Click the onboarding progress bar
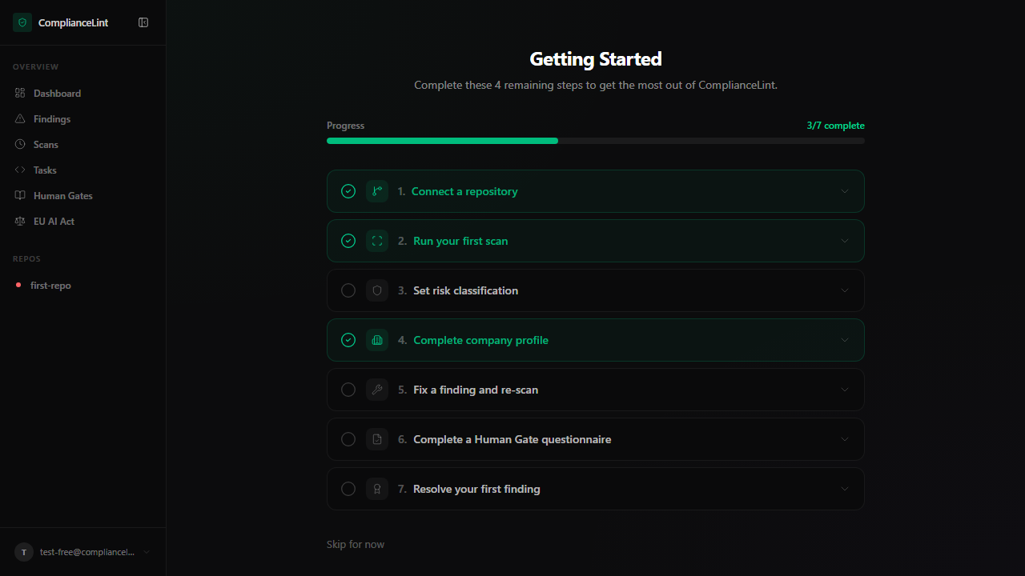 595,141
